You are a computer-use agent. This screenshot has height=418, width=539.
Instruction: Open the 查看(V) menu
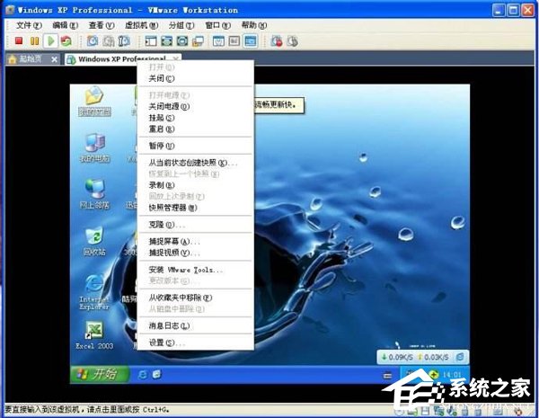point(102,25)
